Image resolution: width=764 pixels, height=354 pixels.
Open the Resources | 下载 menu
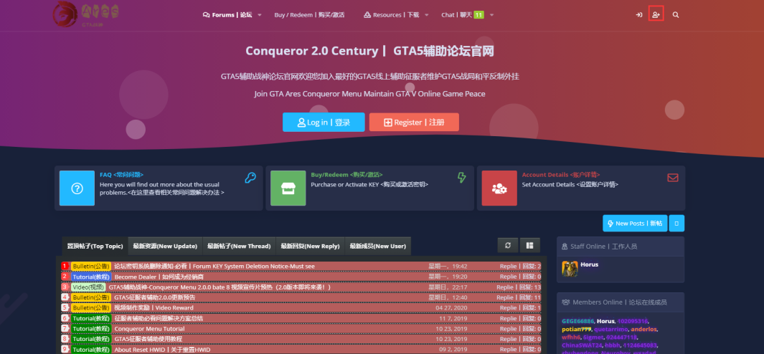tap(391, 15)
